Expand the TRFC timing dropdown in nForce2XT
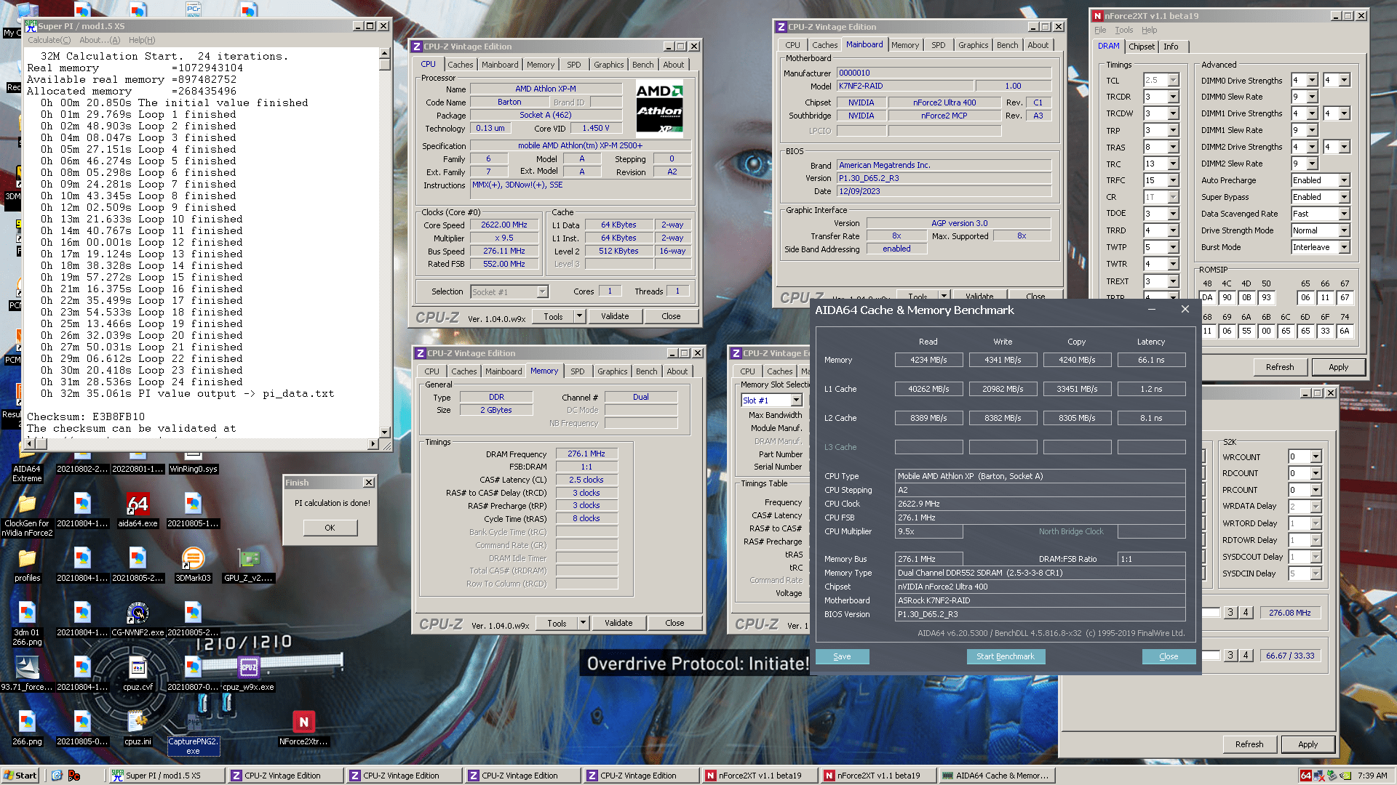This screenshot has width=1397, height=785. click(x=1174, y=180)
